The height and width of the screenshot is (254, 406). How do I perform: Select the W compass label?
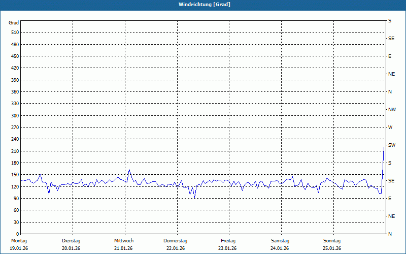tap(390, 128)
